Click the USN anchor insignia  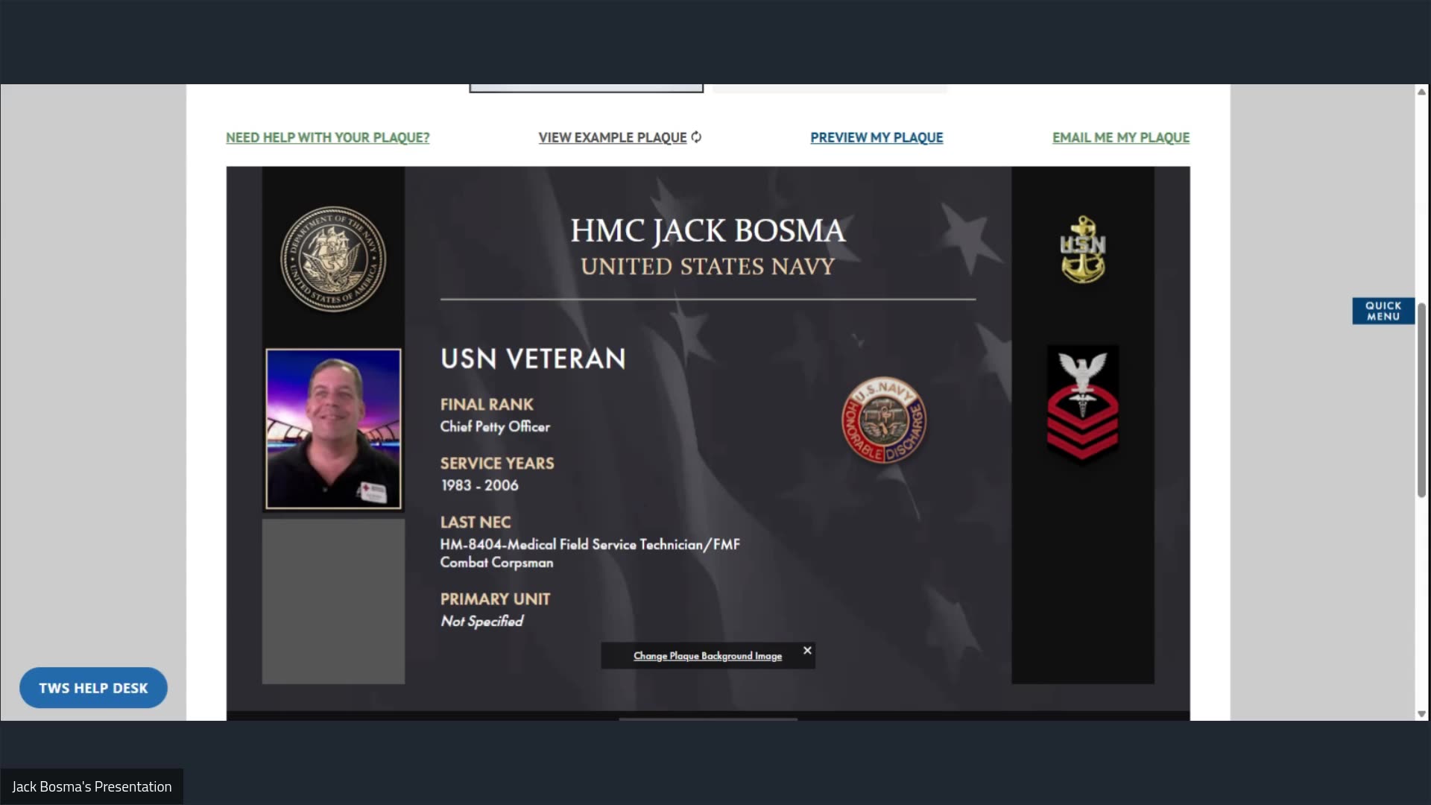pyautogui.click(x=1083, y=250)
